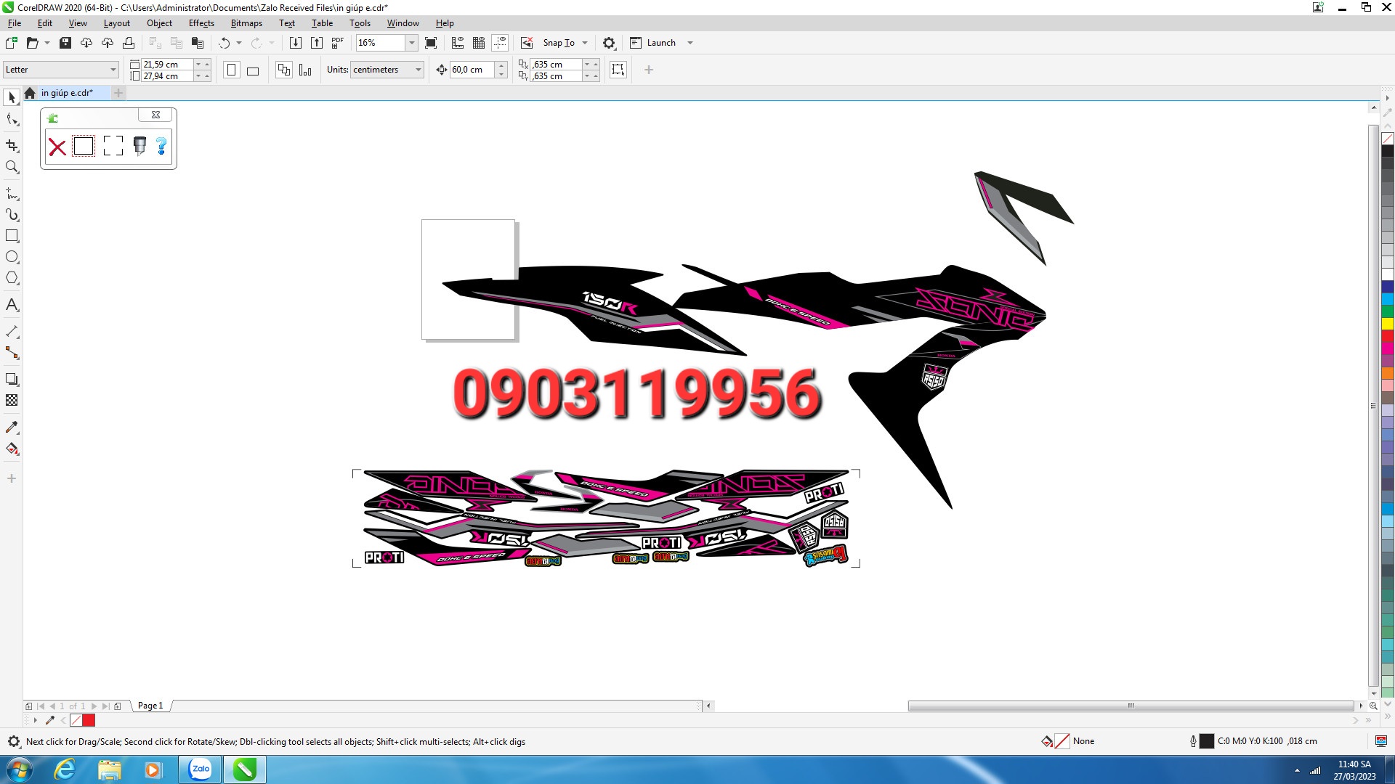This screenshot has width=1395, height=784.
Task: Pick the yellow swatch in color palette
Action: coord(1388,324)
